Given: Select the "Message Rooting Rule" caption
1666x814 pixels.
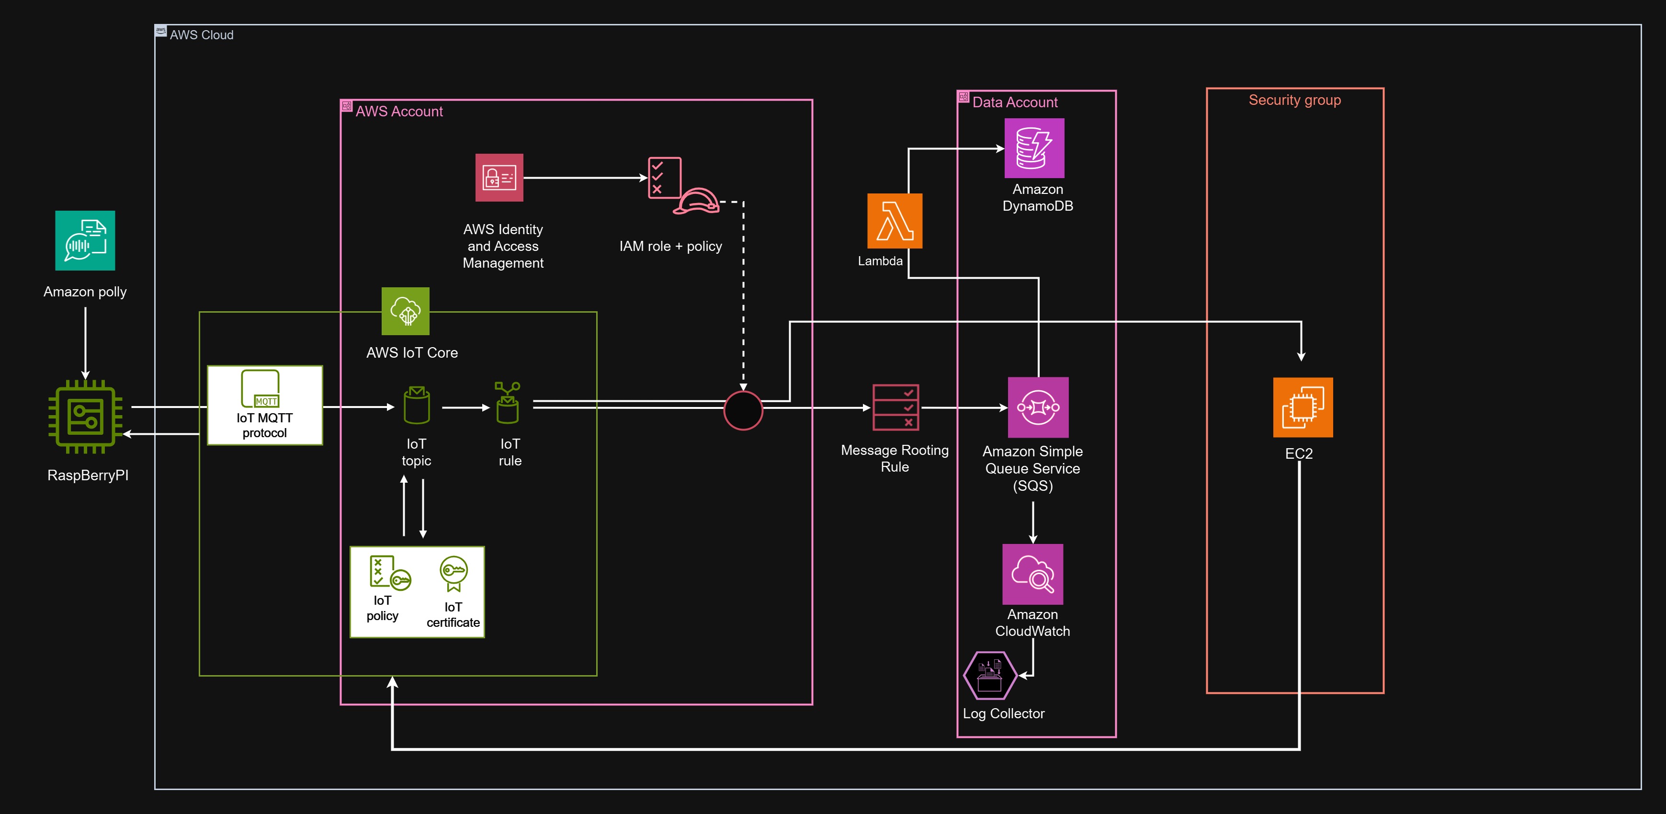Looking at the screenshot, I should pos(895,458).
